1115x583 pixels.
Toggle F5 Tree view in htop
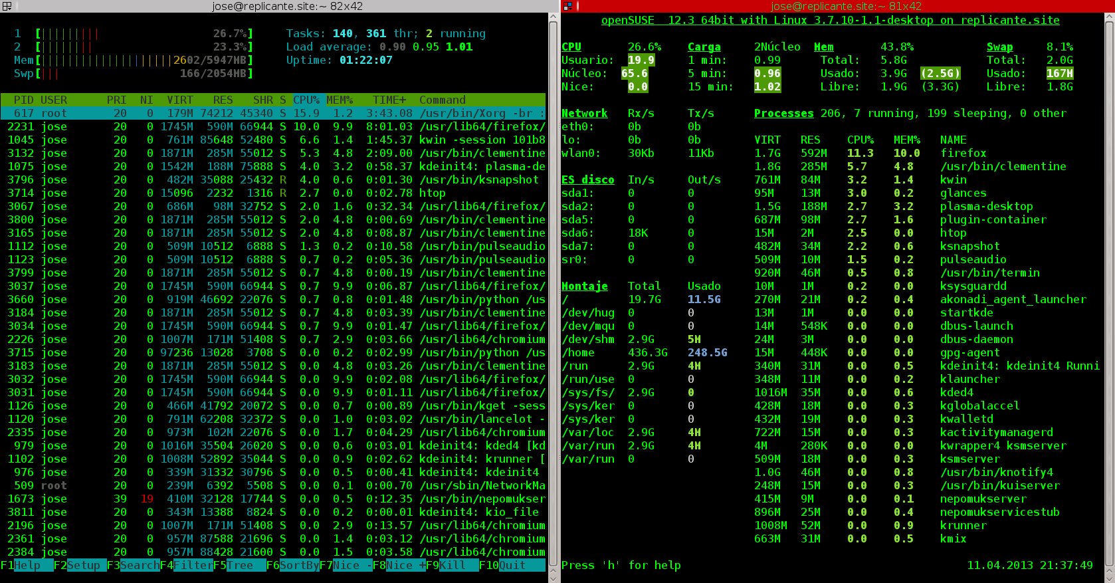[x=240, y=565]
